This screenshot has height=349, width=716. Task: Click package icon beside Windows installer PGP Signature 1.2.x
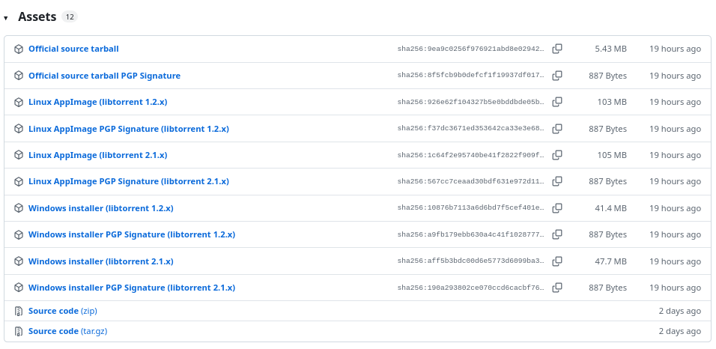click(19, 234)
